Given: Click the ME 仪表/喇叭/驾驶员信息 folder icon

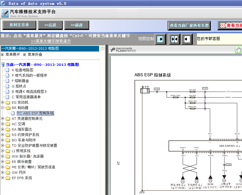Looking at the screenshot, I should pos(8,167).
